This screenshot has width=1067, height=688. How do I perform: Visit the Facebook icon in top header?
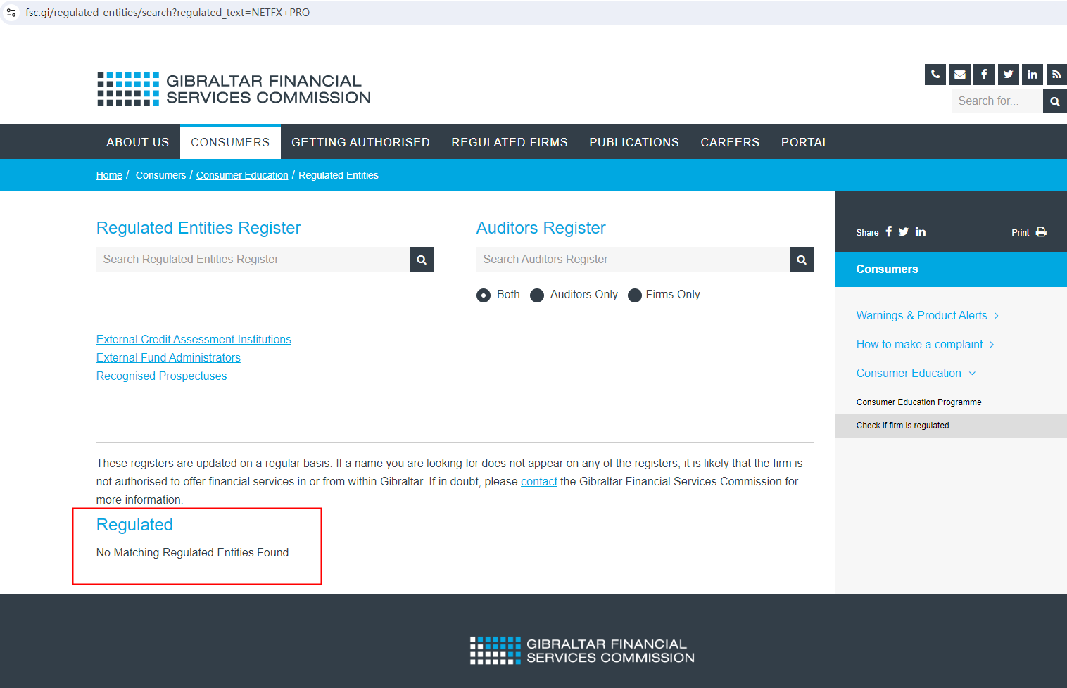pos(984,75)
